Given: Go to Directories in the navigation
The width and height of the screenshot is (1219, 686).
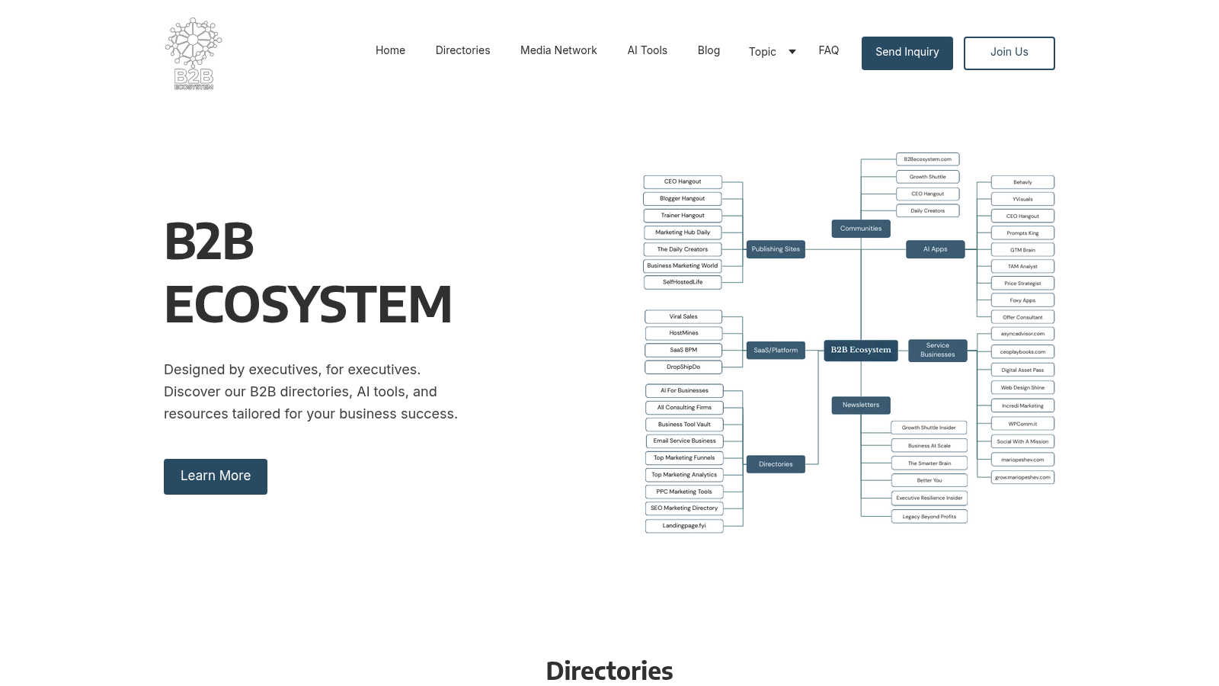Looking at the screenshot, I should [x=462, y=50].
